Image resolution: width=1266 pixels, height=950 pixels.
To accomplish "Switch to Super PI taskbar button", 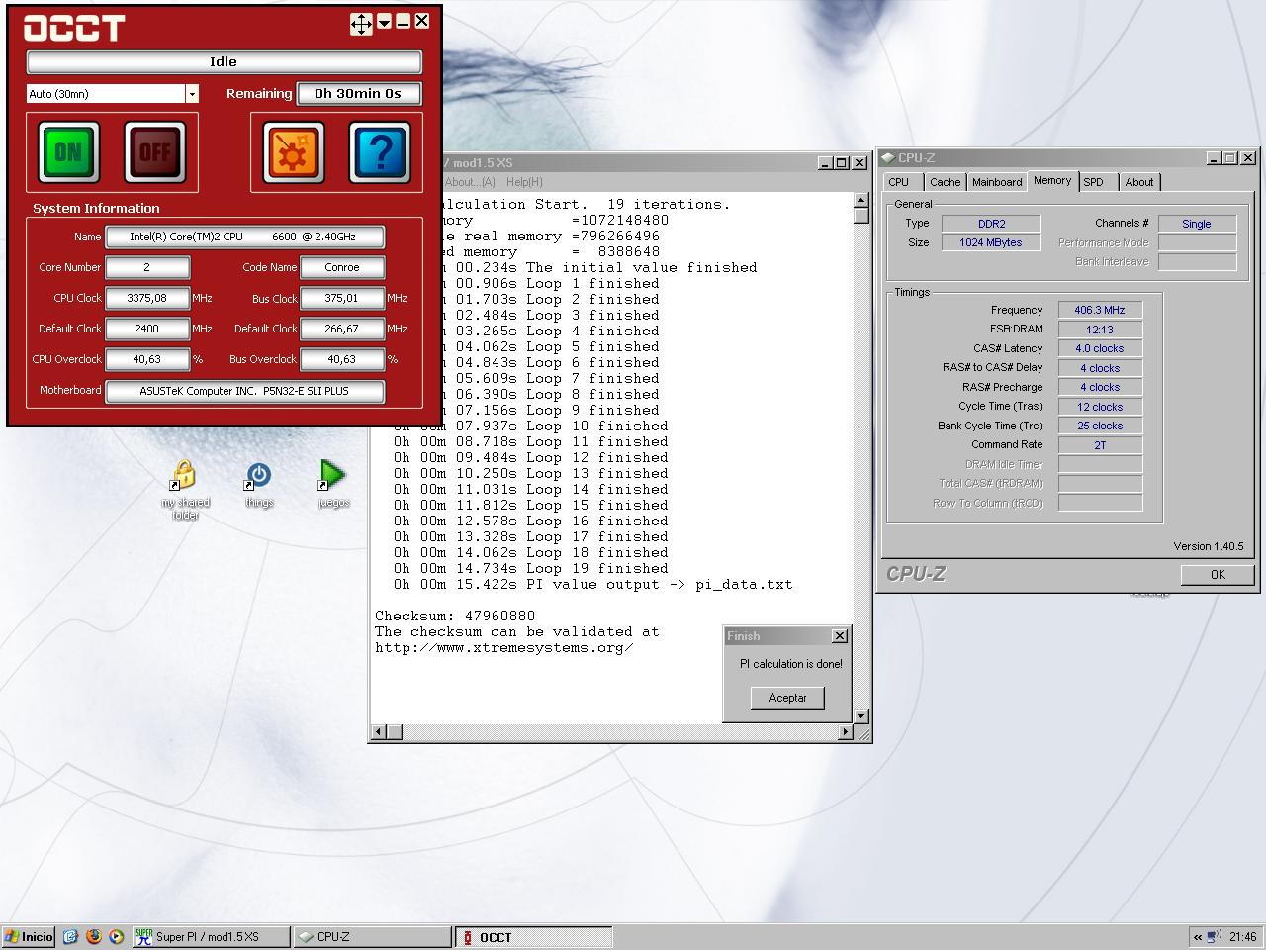I will tap(212, 937).
